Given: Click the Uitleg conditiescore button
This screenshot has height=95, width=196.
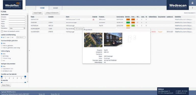Looking at the screenshot, I should coord(52,13).
